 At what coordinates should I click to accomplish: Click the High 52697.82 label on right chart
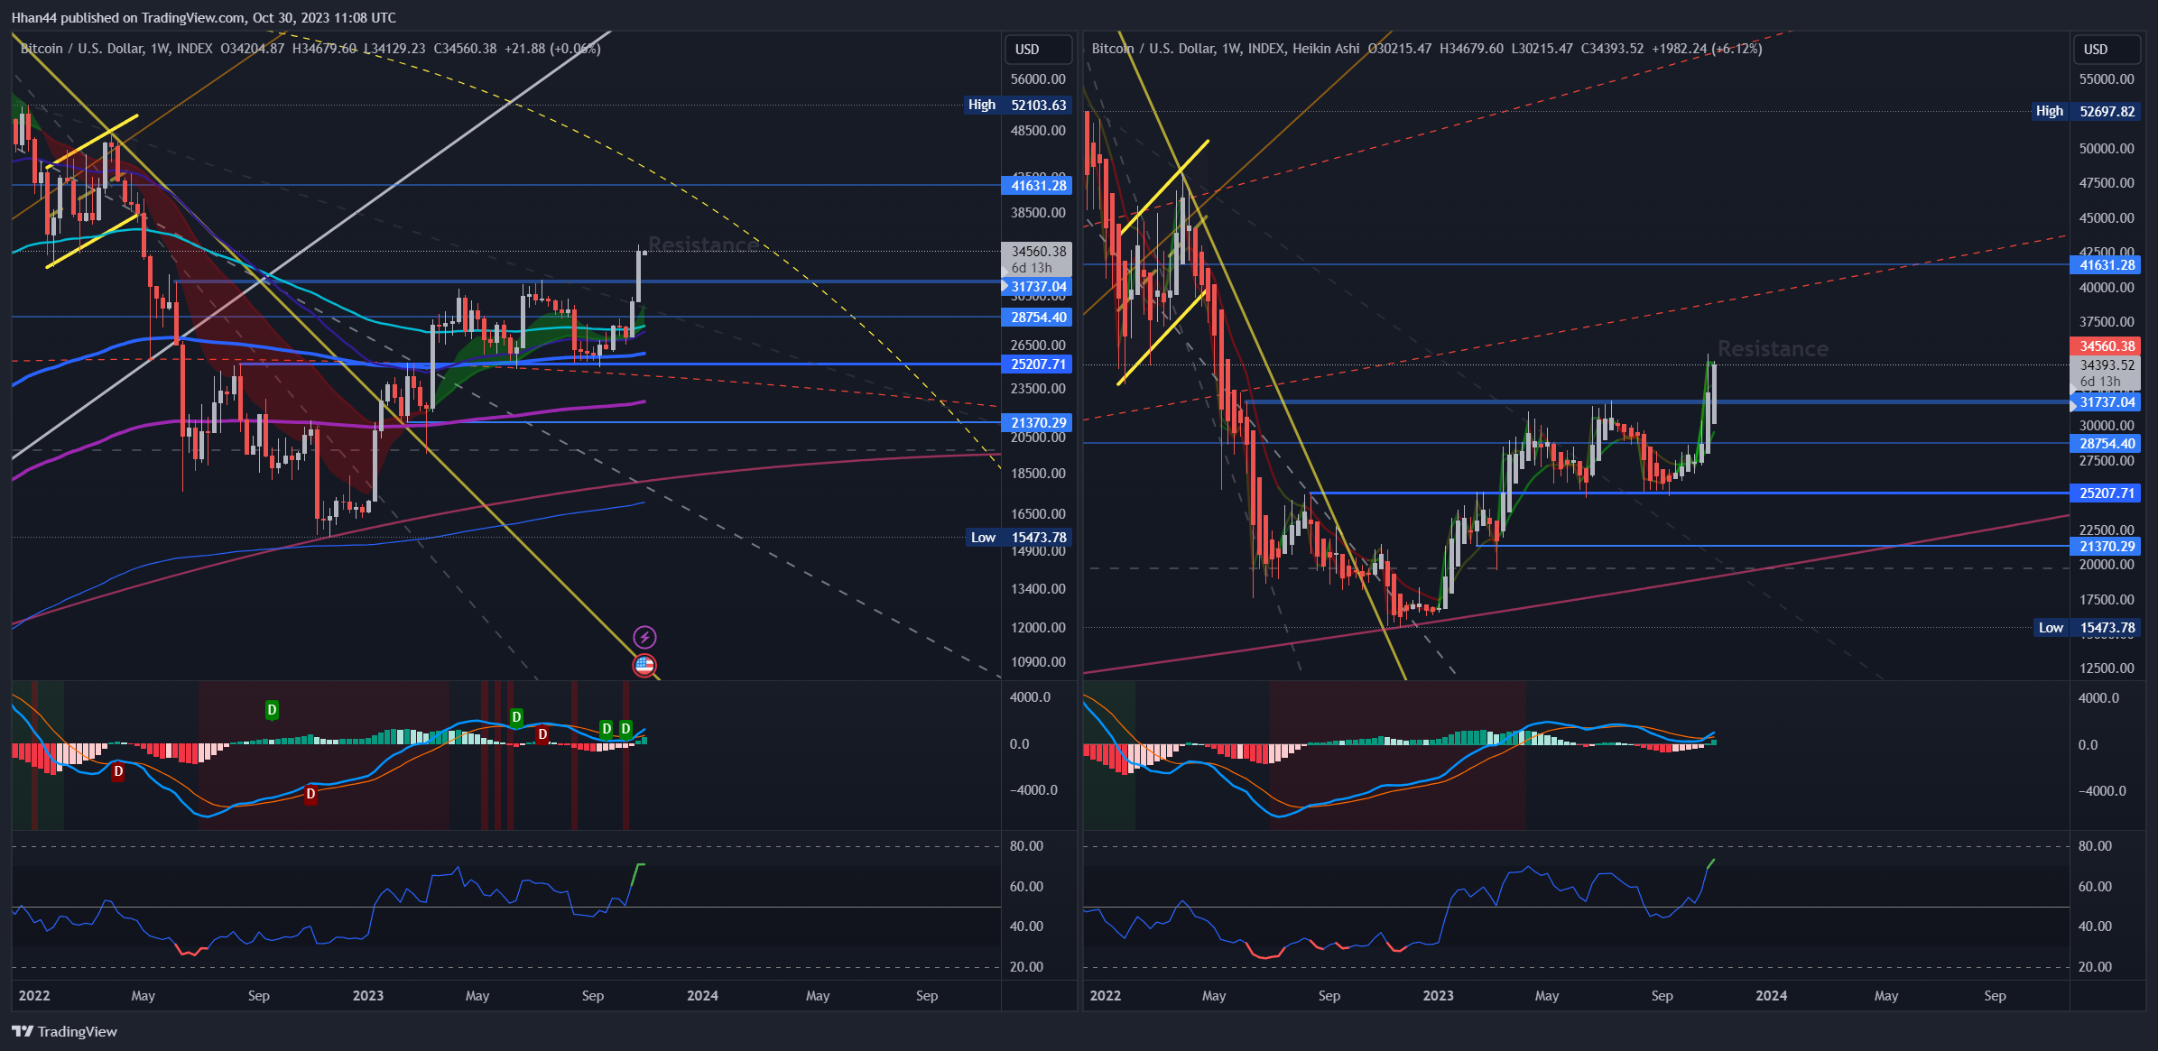[2086, 111]
